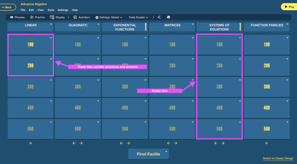Click the EXPONENTIAL FUNCTIONS category header
The image size is (297, 164).
125,27
